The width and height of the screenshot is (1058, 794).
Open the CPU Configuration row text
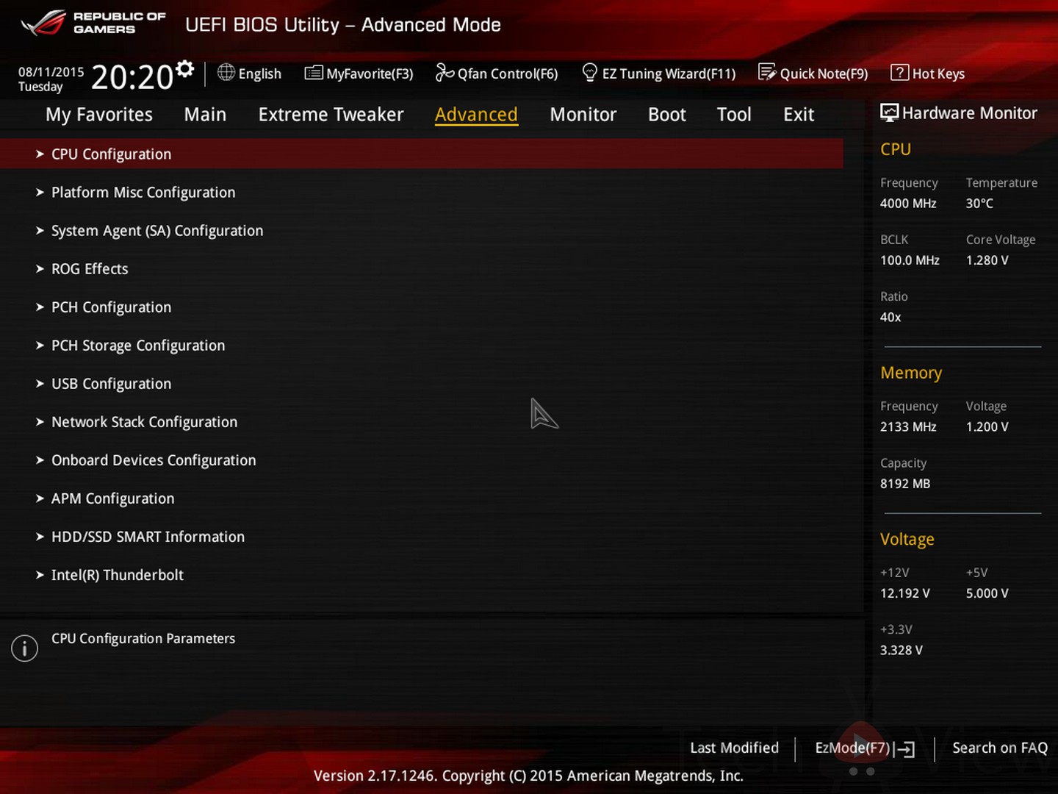tap(111, 154)
